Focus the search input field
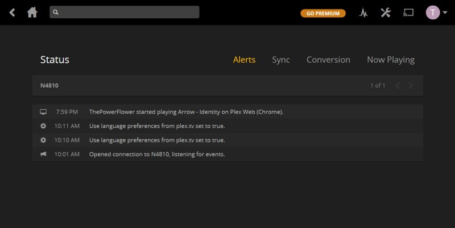The image size is (455, 228). coord(125,12)
